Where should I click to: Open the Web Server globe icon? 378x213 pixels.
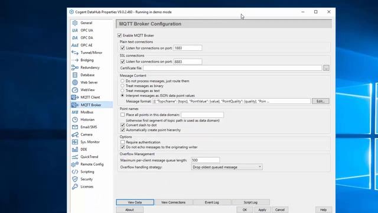point(75,82)
